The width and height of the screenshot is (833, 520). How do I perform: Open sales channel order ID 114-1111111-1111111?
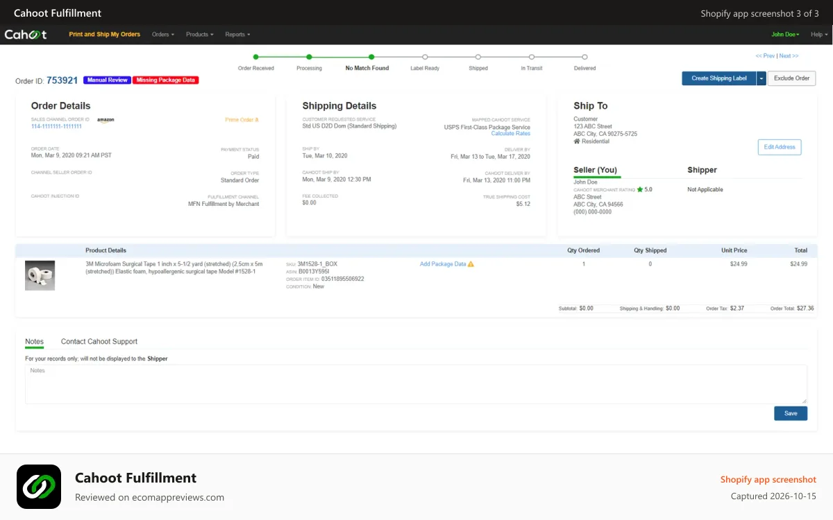tap(56, 126)
